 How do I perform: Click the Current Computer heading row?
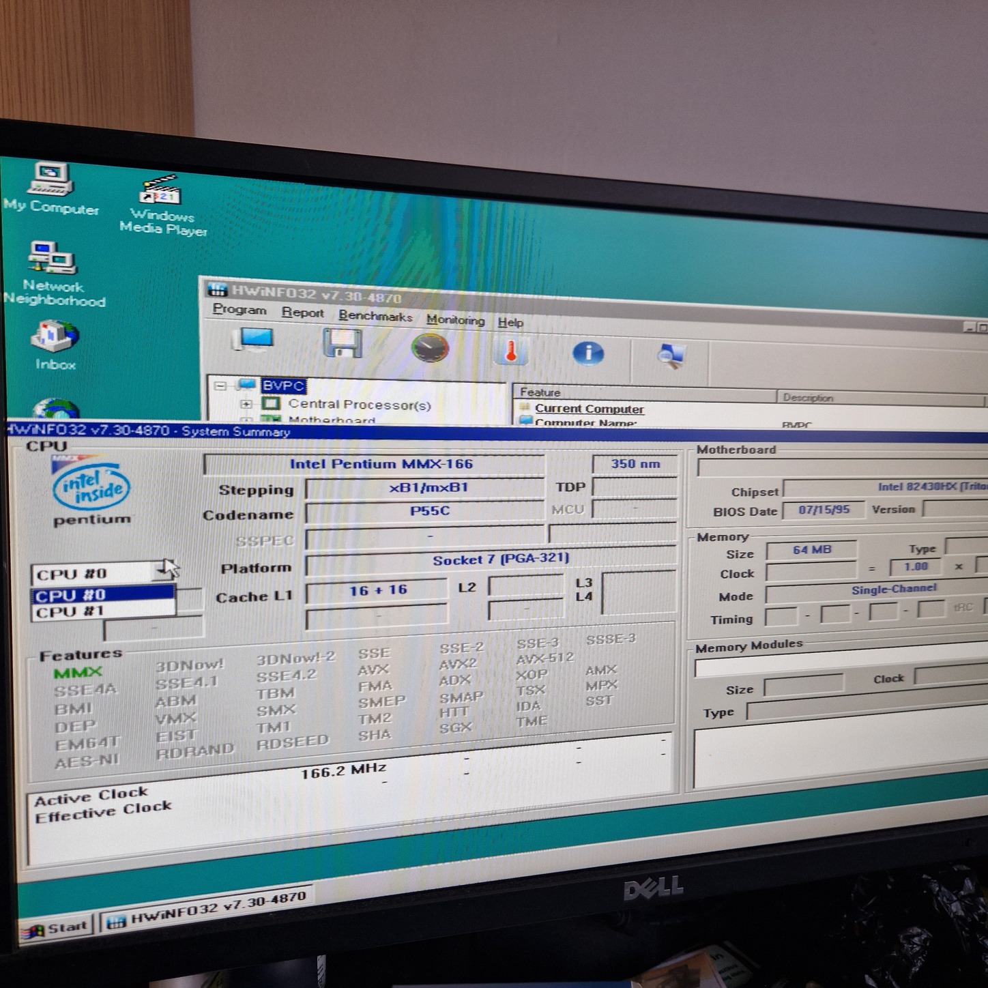(589, 409)
